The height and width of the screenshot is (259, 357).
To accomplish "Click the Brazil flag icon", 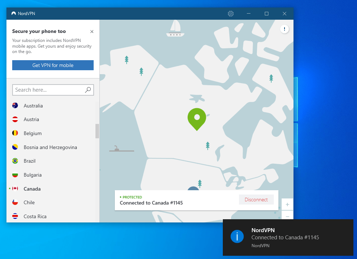I will click(15, 161).
